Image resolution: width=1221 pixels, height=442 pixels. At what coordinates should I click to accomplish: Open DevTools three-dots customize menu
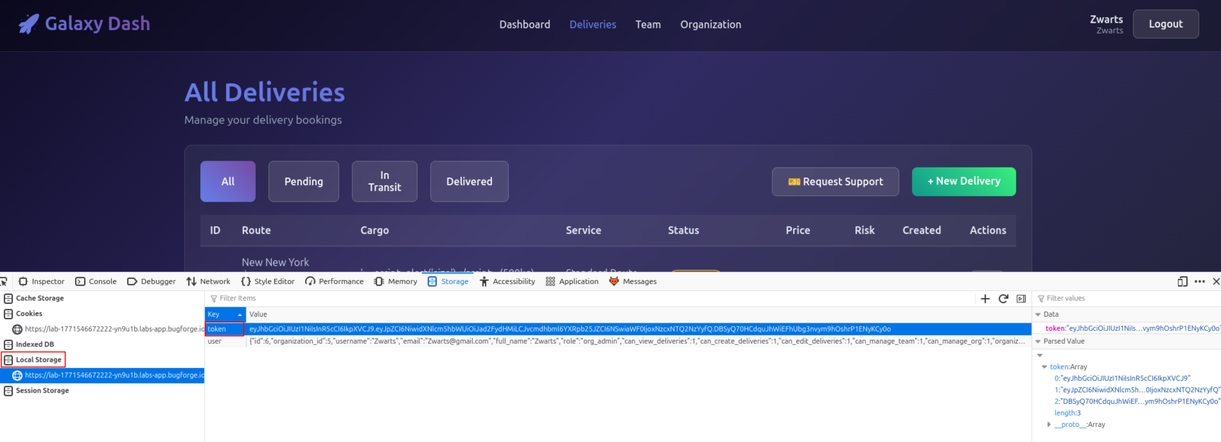click(1199, 281)
